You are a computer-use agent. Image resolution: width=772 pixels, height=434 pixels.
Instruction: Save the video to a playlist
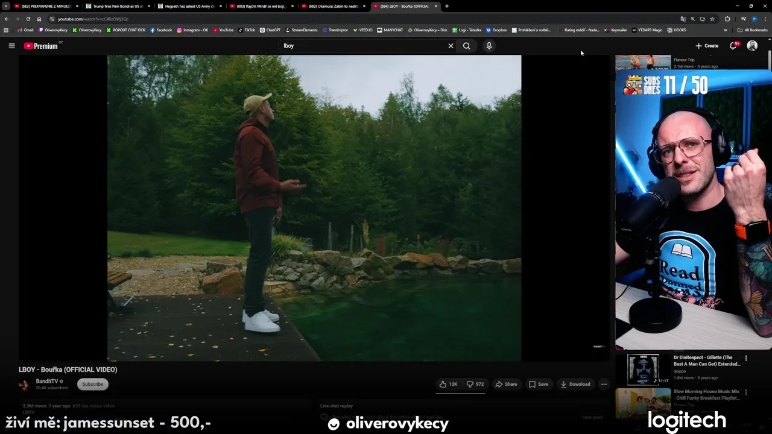pos(539,384)
